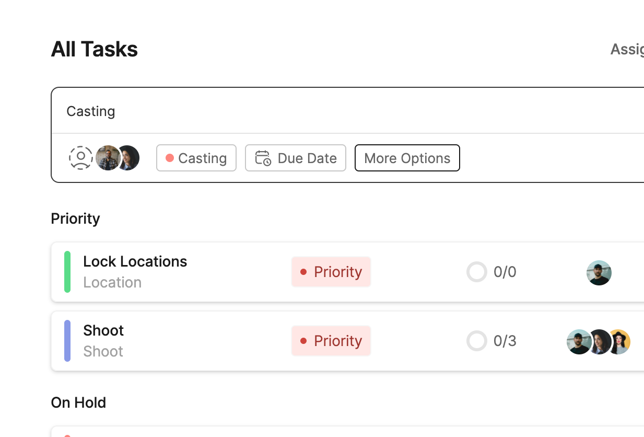Click the Priority tag on Shoot row
Viewport: 644px width, 437px height.
(331, 341)
